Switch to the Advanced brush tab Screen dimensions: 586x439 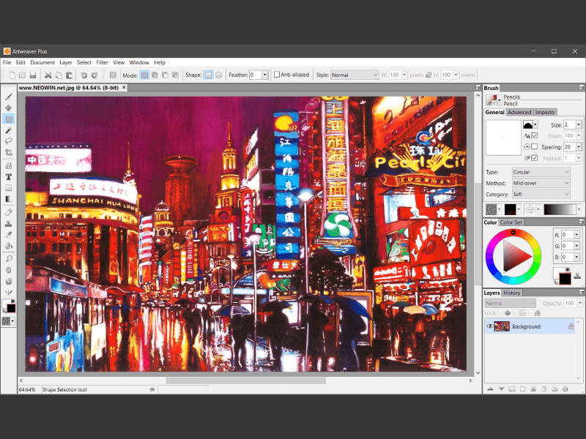519,113
